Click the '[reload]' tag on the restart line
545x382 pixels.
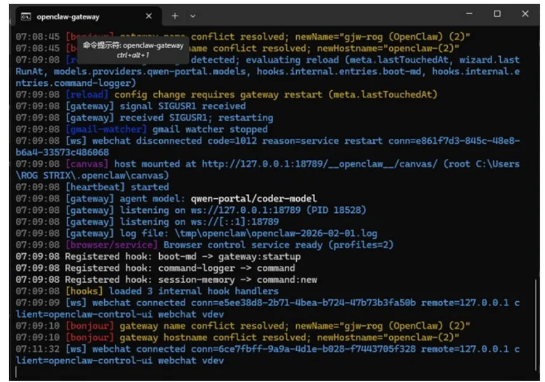tap(87, 95)
